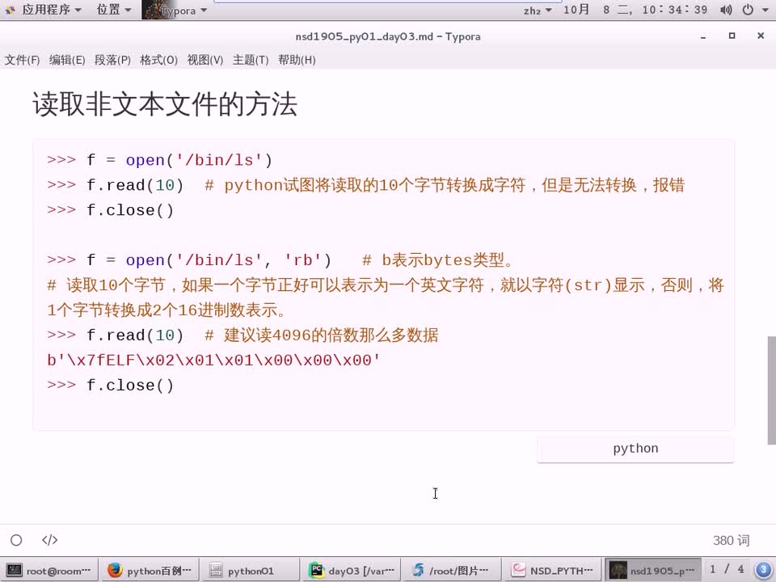This screenshot has height=582, width=776.
Task: Click the heading 读取非文本文件的方法
Action: 165,104
